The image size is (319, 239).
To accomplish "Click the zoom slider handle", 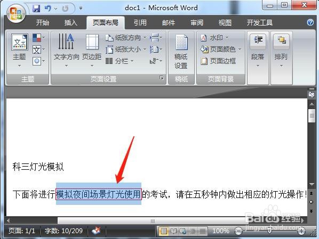I will (x=269, y=231).
